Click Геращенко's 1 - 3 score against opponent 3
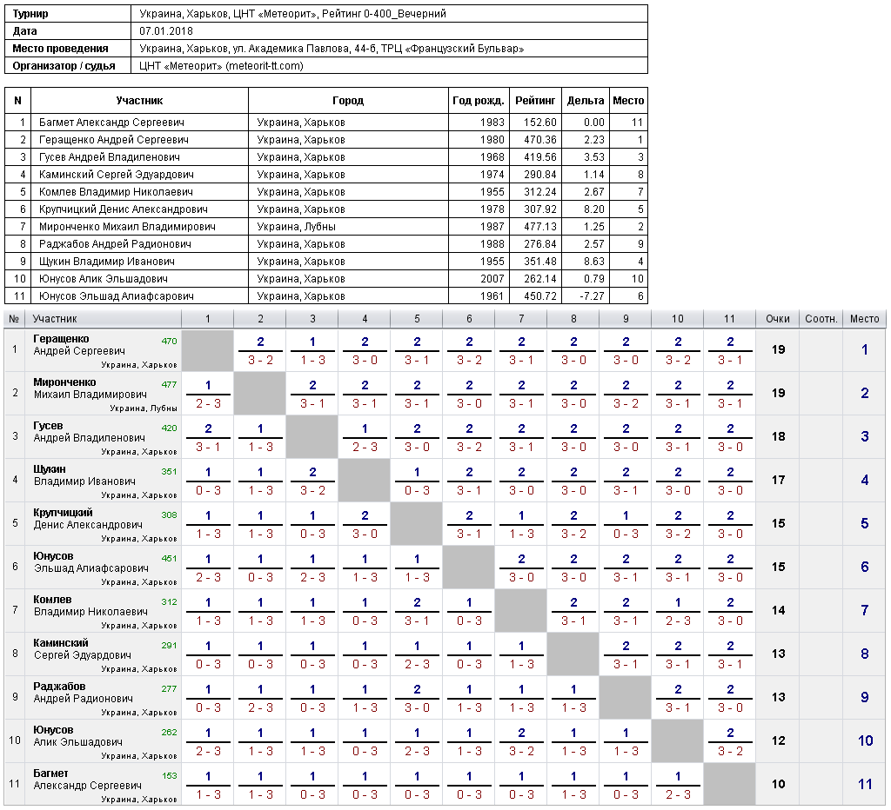Image resolution: width=891 pixels, height=810 pixels. [312, 361]
